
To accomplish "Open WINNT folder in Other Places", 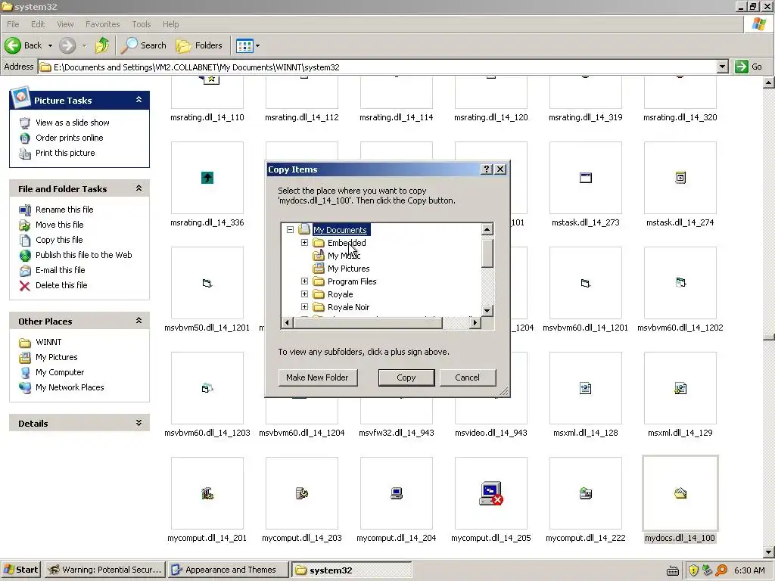I will point(48,342).
